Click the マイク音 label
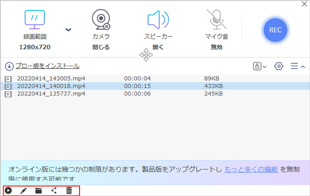The height and width of the screenshot is (196, 310). [x=216, y=36]
